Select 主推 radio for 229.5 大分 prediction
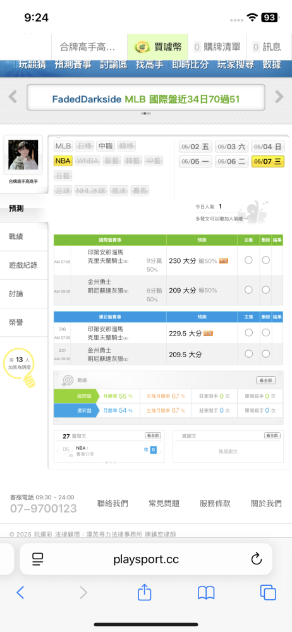The image size is (292, 632). [x=248, y=332]
